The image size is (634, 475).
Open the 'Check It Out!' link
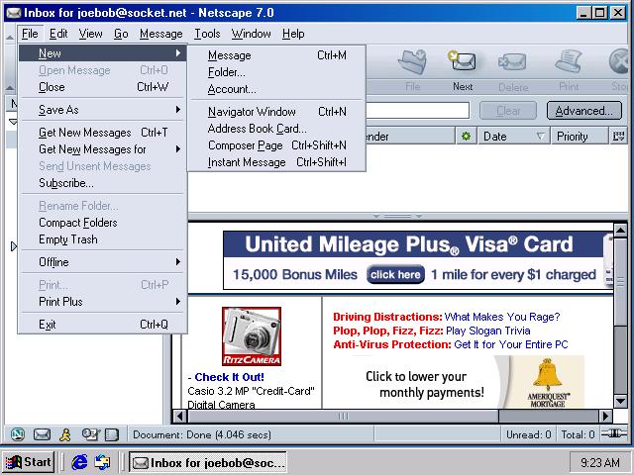pos(229,377)
